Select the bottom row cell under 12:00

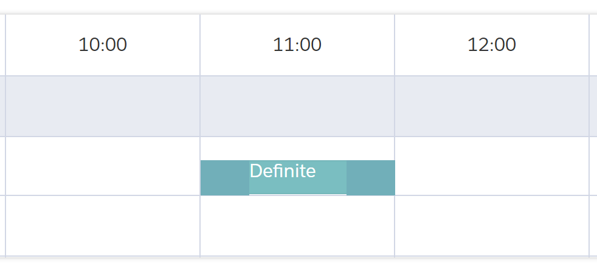pyautogui.click(x=492, y=226)
